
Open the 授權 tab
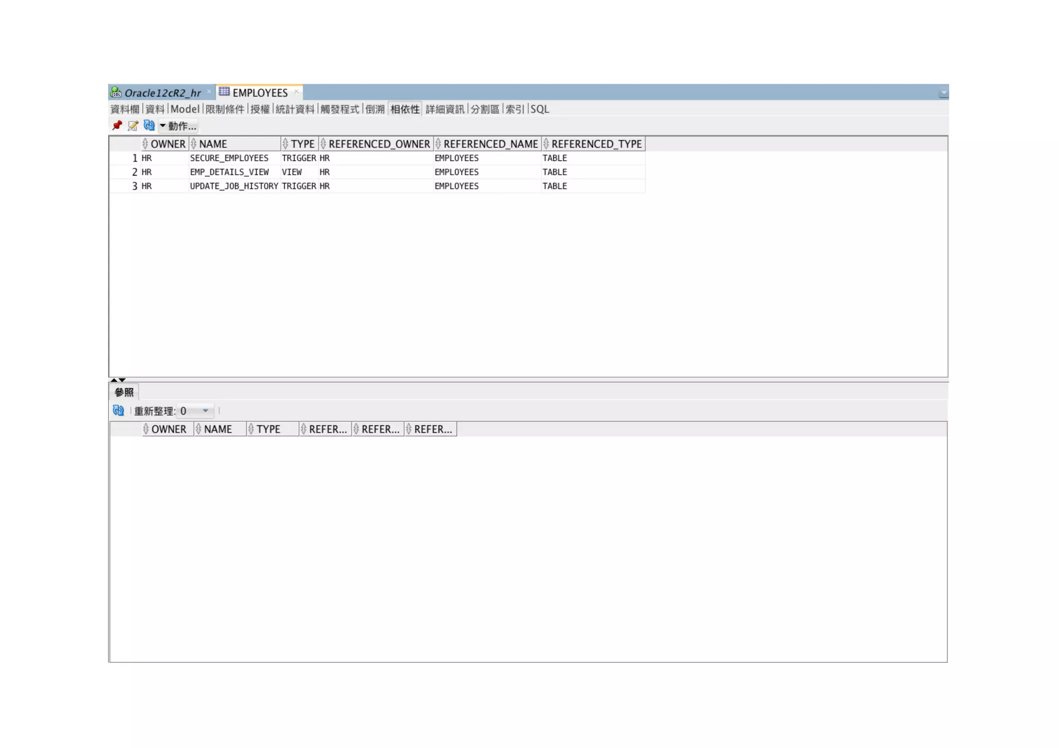pos(260,109)
